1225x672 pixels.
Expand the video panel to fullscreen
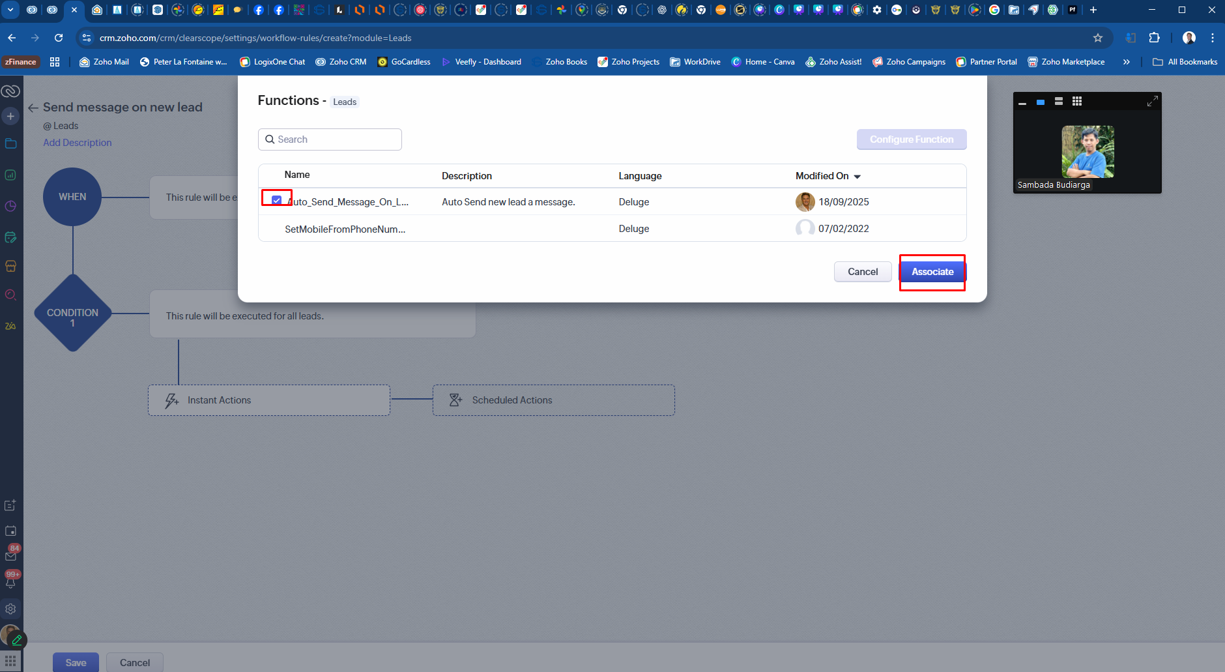click(1152, 101)
